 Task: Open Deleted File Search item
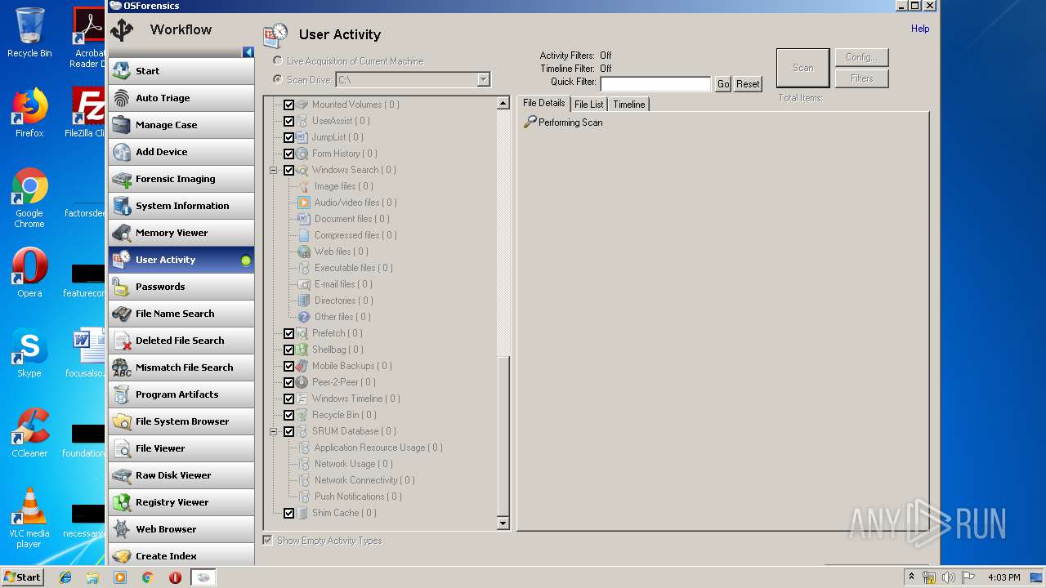pyautogui.click(x=181, y=341)
